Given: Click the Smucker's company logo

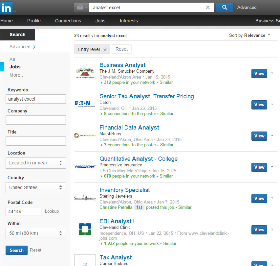Looking at the screenshot, I should point(85,73).
